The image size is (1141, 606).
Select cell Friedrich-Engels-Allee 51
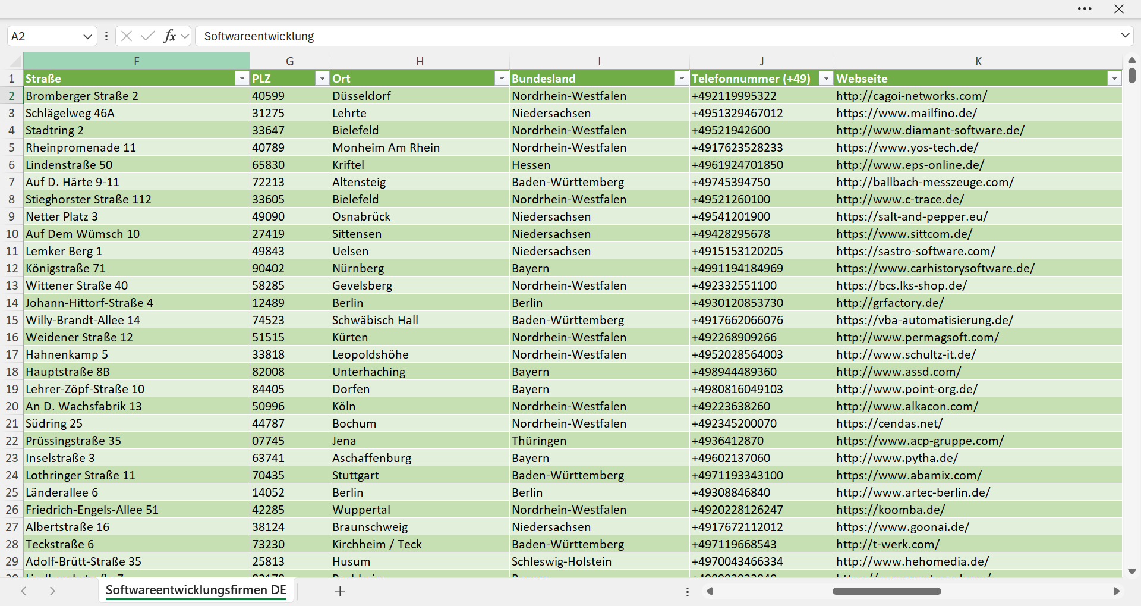tap(137, 510)
